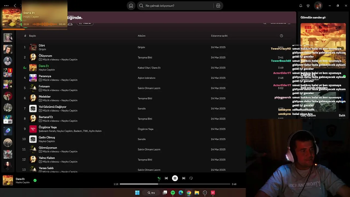Open the user profile avatar menu

click(318, 5)
